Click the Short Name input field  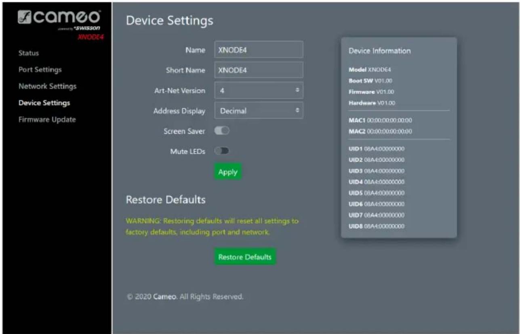click(x=259, y=70)
